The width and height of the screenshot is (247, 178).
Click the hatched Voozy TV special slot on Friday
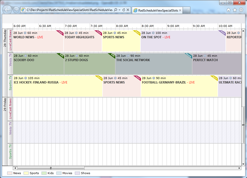127,132
